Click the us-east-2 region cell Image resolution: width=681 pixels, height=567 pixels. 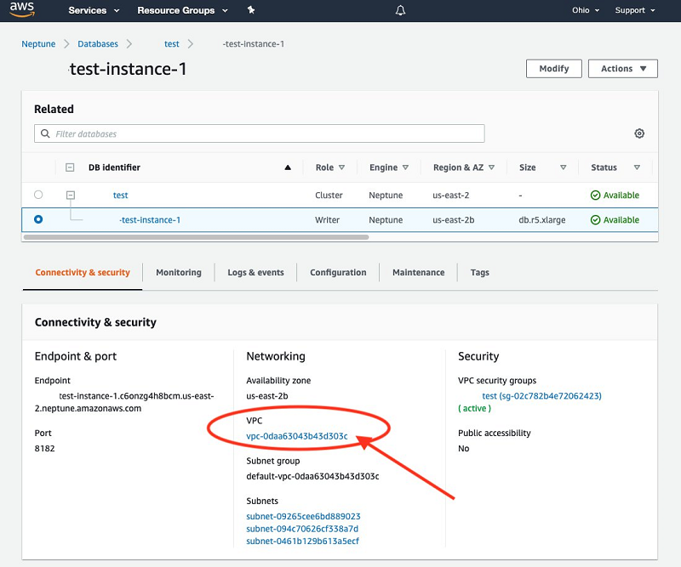(451, 196)
